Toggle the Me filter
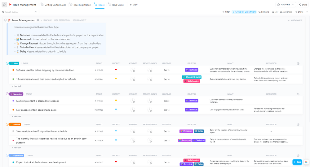310x167 pixels. 275,12
